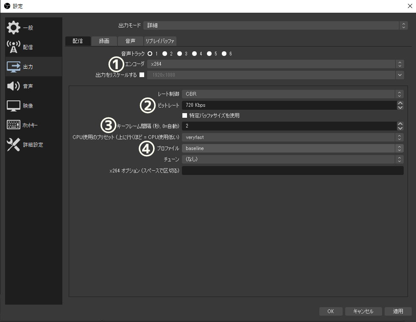The image size is (416, 322).
Task: Open the 音声 speaker icon in sidebar
Action: [x=14, y=86]
